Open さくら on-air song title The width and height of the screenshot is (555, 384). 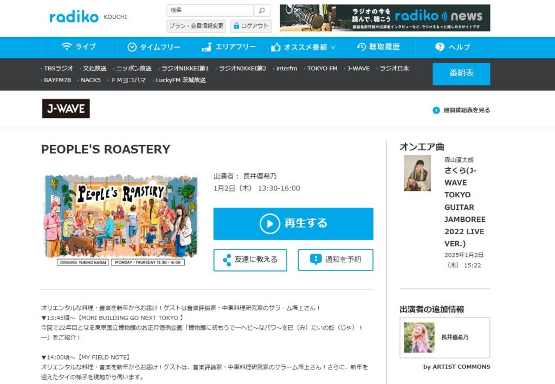point(464,207)
